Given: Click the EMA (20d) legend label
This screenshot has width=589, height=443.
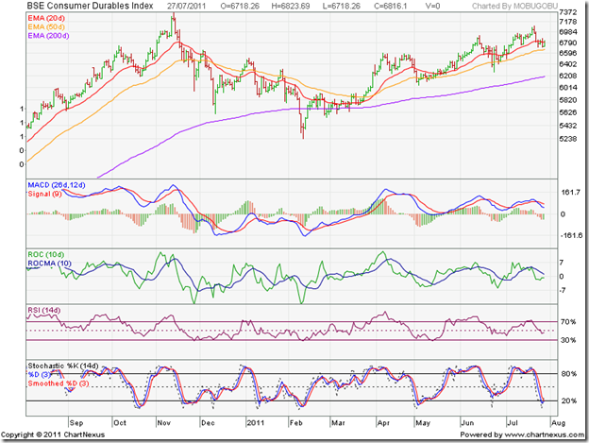Looking at the screenshot, I should pyautogui.click(x=46, y=18).
